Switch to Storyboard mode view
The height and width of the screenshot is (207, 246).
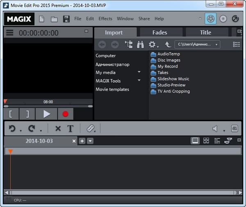(x=195, y=141)
